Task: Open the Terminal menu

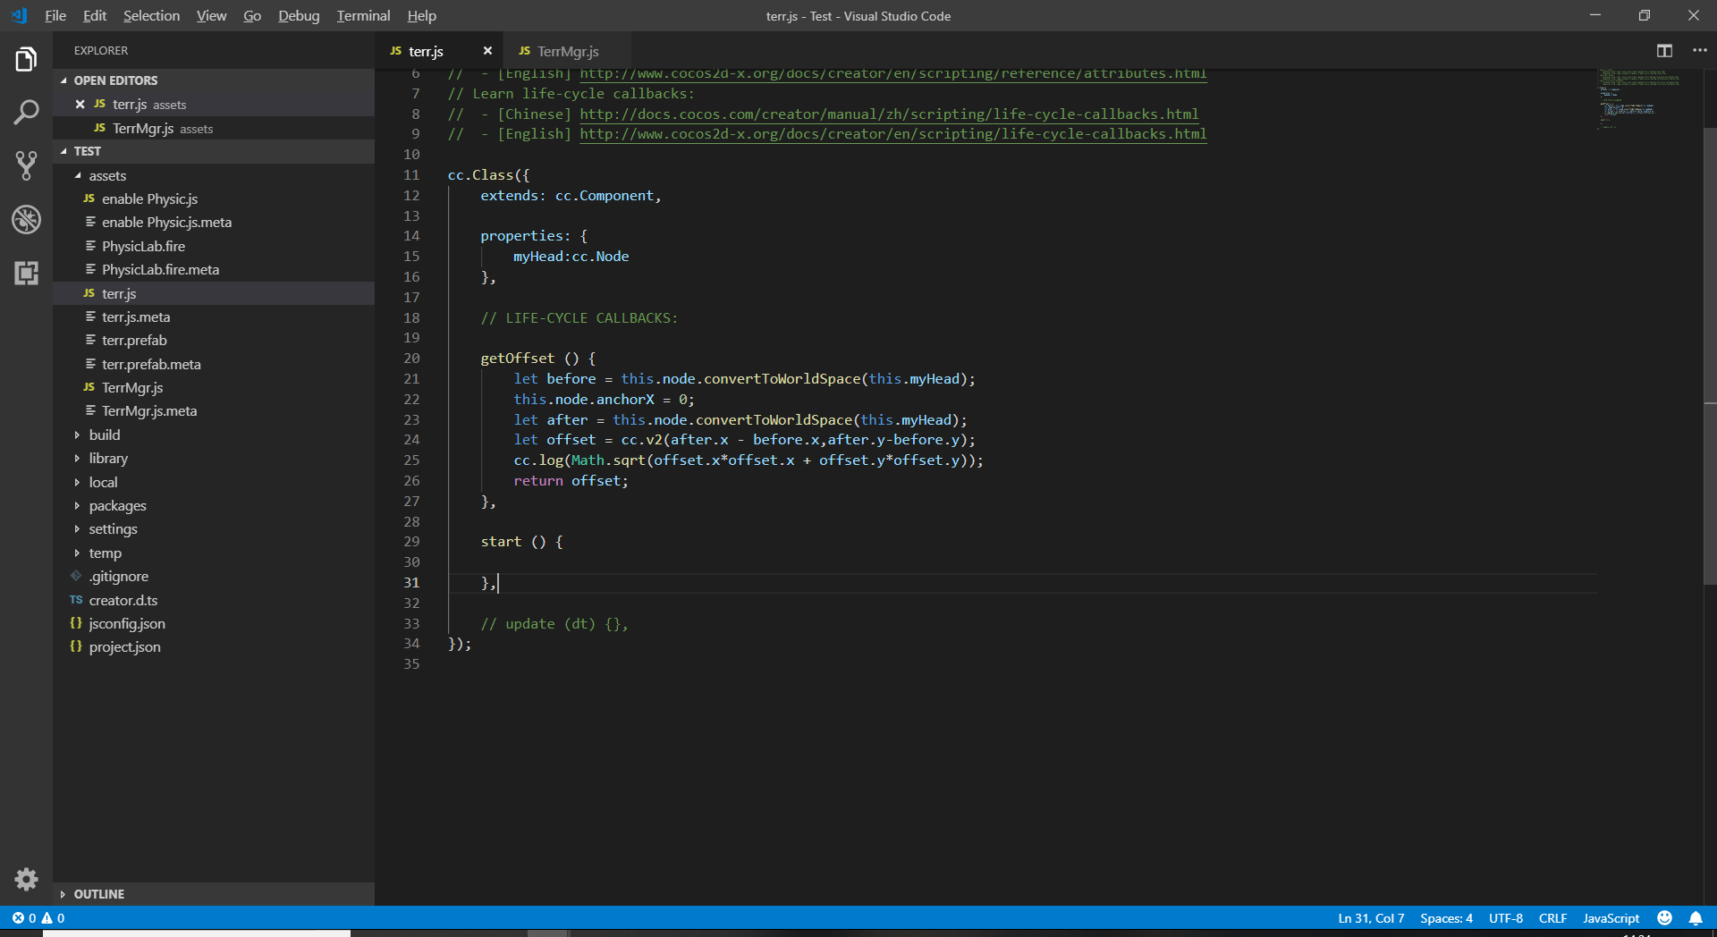Action: (x=363, y=16)
